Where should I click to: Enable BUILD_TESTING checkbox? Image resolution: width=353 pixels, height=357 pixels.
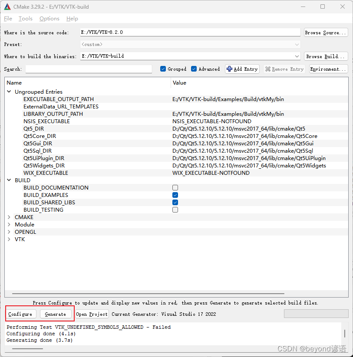[175, 210]
